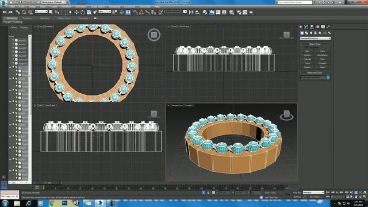Open the Render Setup dialog
This screenshot has width=368, height=207.
click(x=239, y=12)
